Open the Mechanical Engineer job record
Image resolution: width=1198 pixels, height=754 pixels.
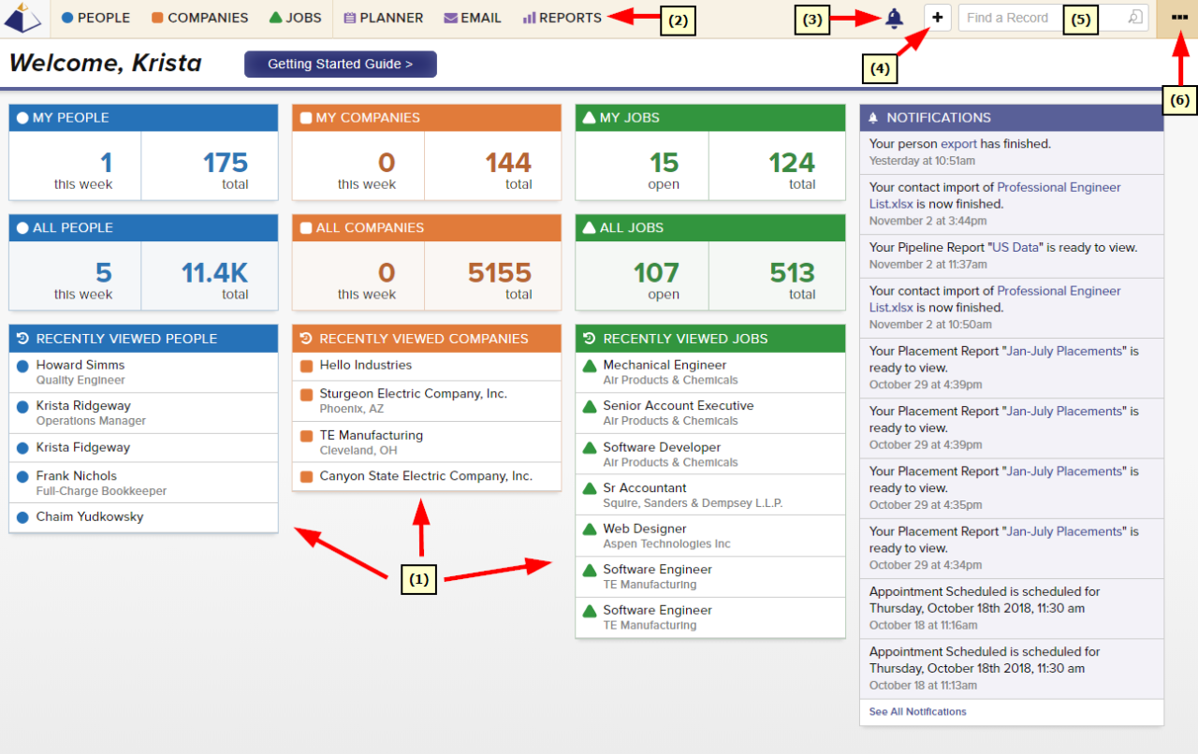point(664,365)
